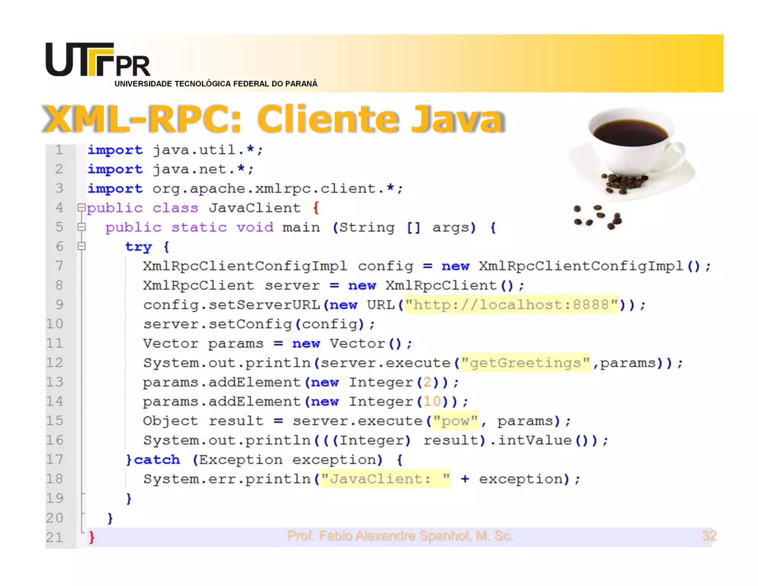Screen dimensions: 758x586
Task: Click the red opening brace on line 4
Action: 316,208
